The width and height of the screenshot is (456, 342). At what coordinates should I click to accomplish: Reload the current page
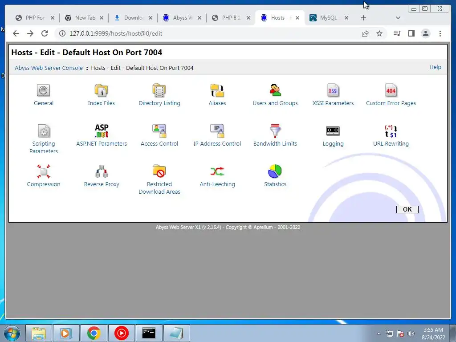pyautogui.click(x=45, y=33)
